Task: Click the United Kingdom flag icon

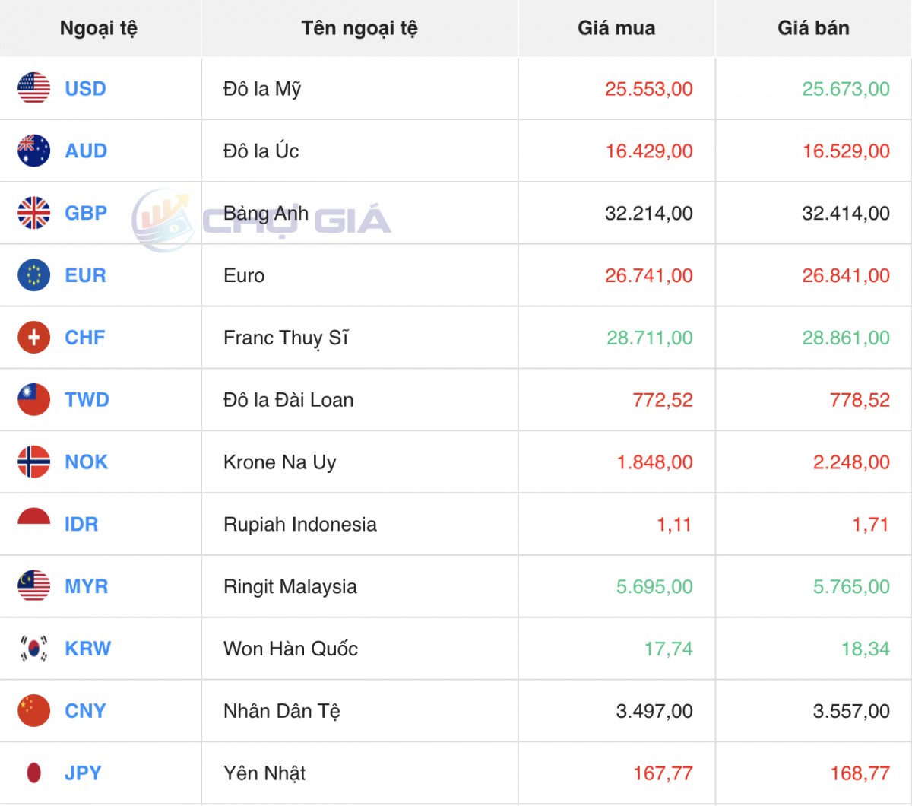Action: 33,213
